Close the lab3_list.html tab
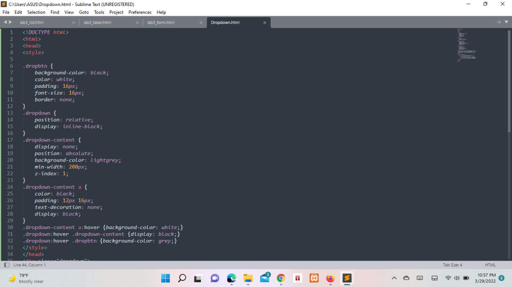The height and width of the screenshot is (287, 512). 74,23
